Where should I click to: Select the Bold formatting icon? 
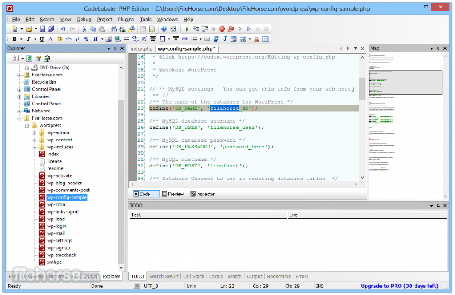tap(16, 39)
